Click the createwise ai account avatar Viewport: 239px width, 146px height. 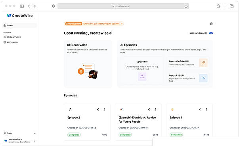[x=6, y=140]
